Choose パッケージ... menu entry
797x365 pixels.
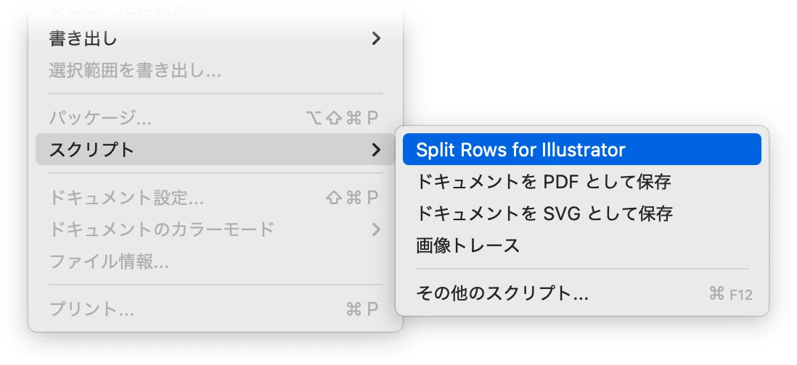click(215, 118)
